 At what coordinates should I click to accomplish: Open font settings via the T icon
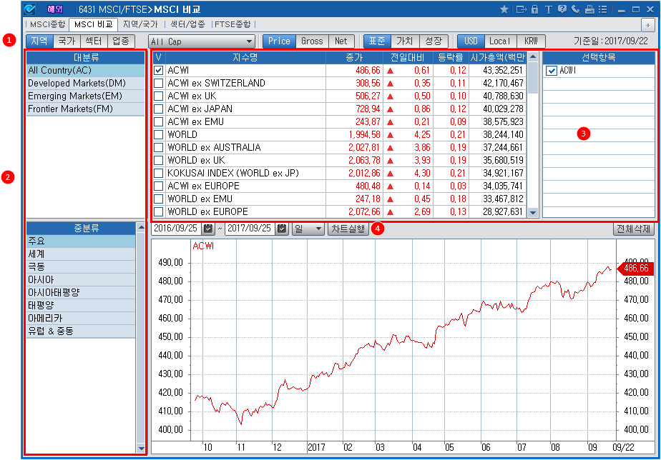point(548,9)
